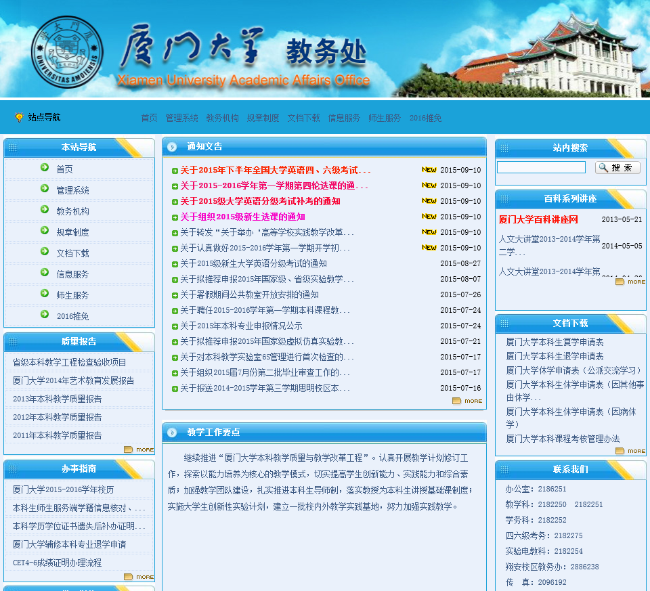
Task: Click the sidebar 教务机构 text link
Action: [72, 211]
